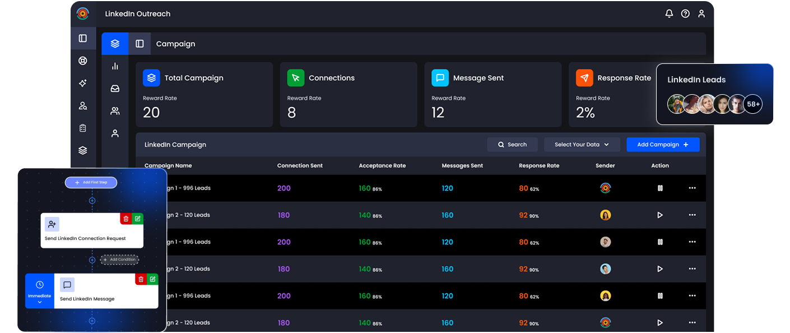The image size is (790, 333).
Task: Edit the Send LinkedIn Message step
Action: pos(152,279)
